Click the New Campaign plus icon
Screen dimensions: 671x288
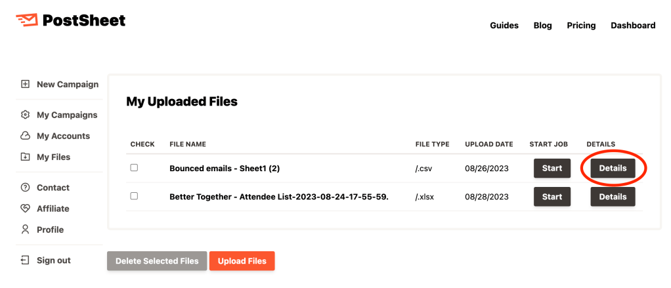[x=26, y=84]
